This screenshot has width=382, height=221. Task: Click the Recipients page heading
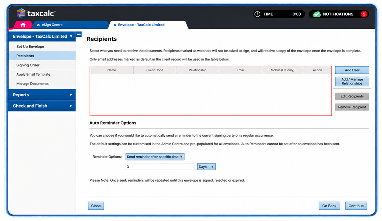point(102,39)
